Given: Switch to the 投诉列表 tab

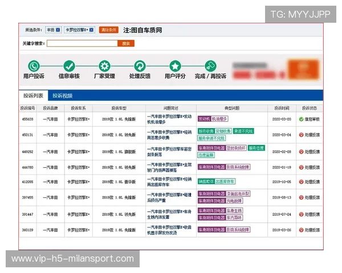Looking at the screenshot, I should click(x=34, y=96).
